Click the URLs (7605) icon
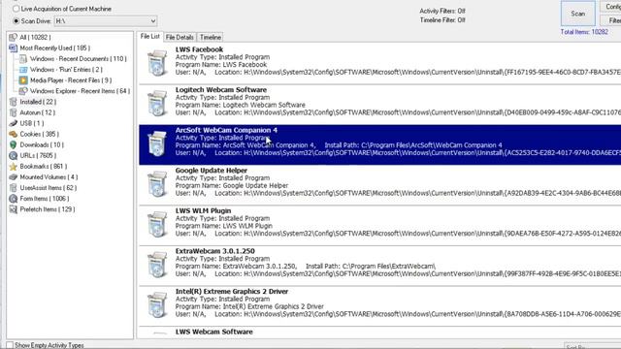This screenshot has height=349, width=621. [x=13, y=155]
